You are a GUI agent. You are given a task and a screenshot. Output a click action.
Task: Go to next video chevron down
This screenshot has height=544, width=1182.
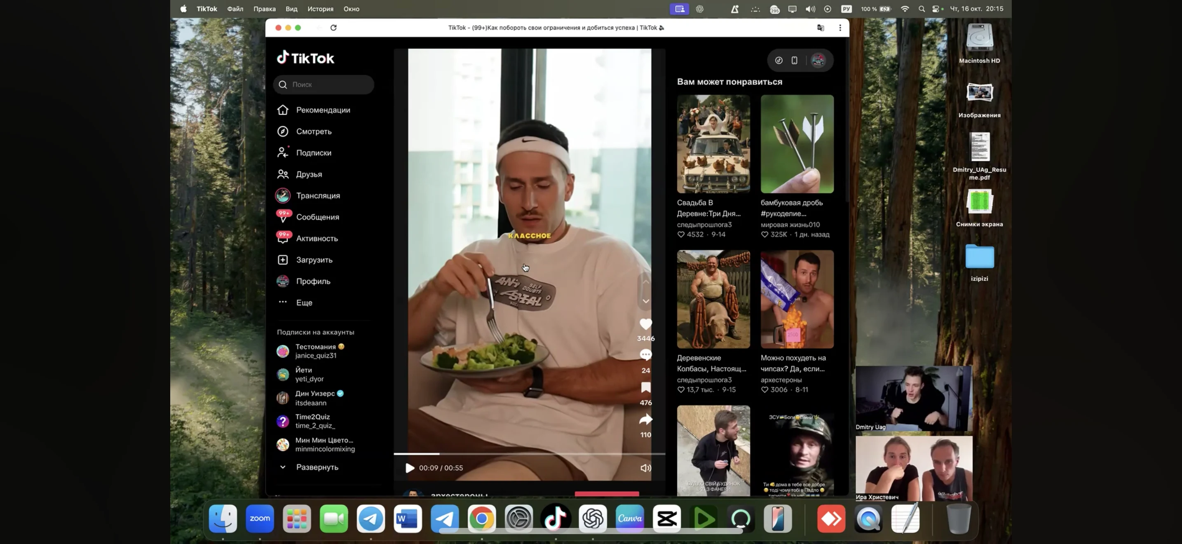645,301
